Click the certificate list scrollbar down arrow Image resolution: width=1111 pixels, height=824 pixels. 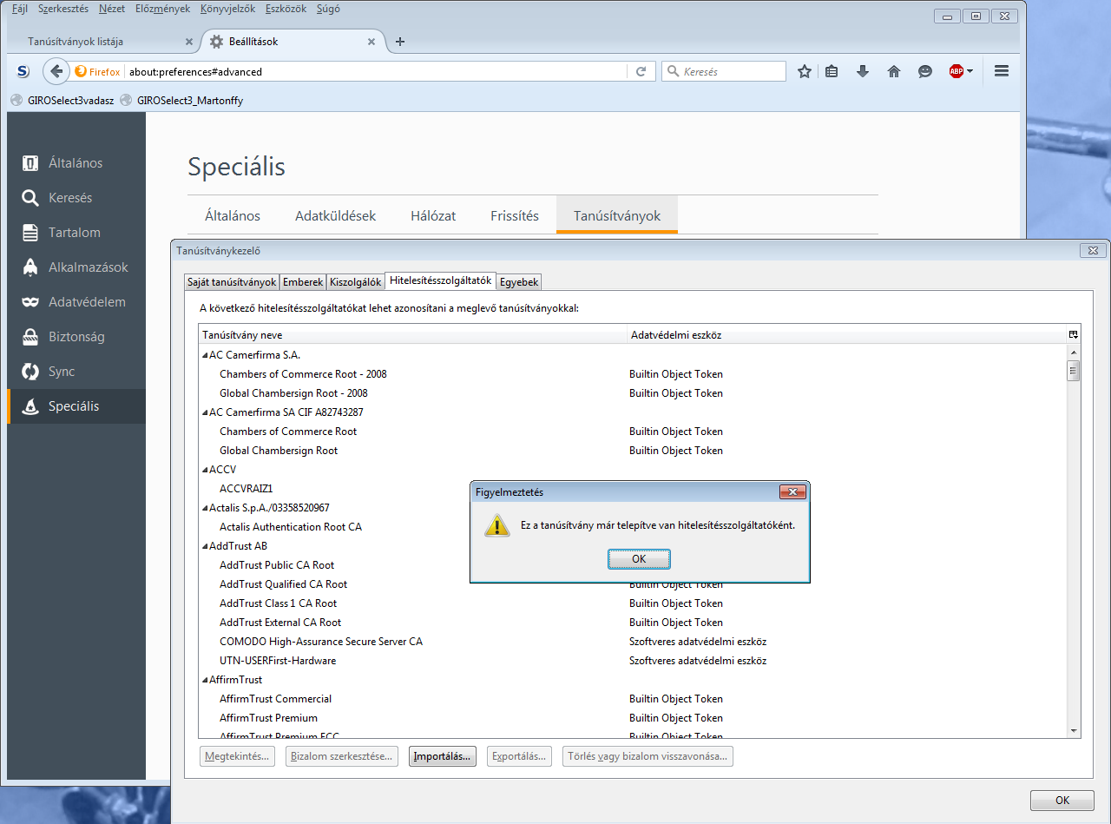click(1074, 731)
